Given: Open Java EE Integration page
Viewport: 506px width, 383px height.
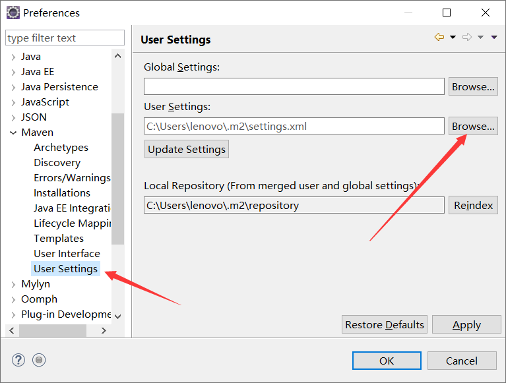Looking at the screenshot, I should pyautogui.click(x=72, y=208).
